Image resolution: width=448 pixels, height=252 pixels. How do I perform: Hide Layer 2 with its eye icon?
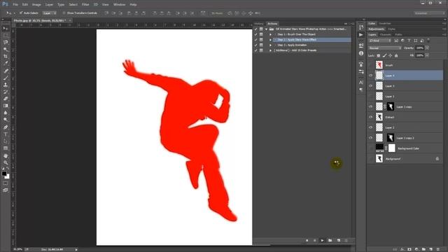click(x=371, y=127)
